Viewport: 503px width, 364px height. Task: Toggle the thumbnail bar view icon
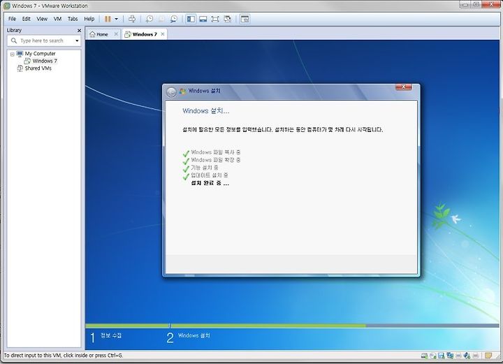pos(203,19)
